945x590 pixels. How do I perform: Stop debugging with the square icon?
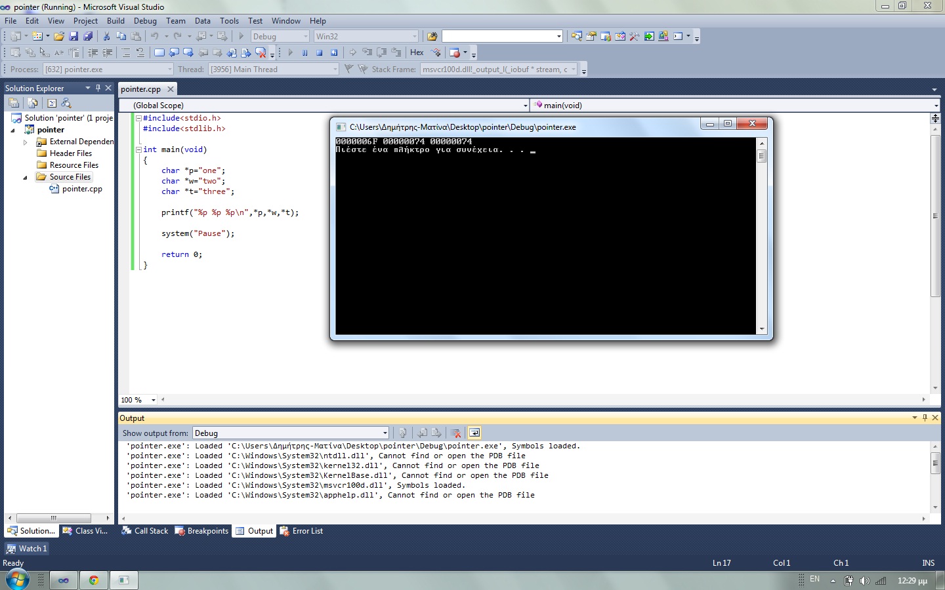[x=320, y=52]
